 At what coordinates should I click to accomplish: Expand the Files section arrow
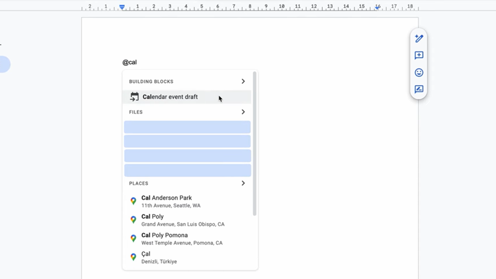point(243,112)
